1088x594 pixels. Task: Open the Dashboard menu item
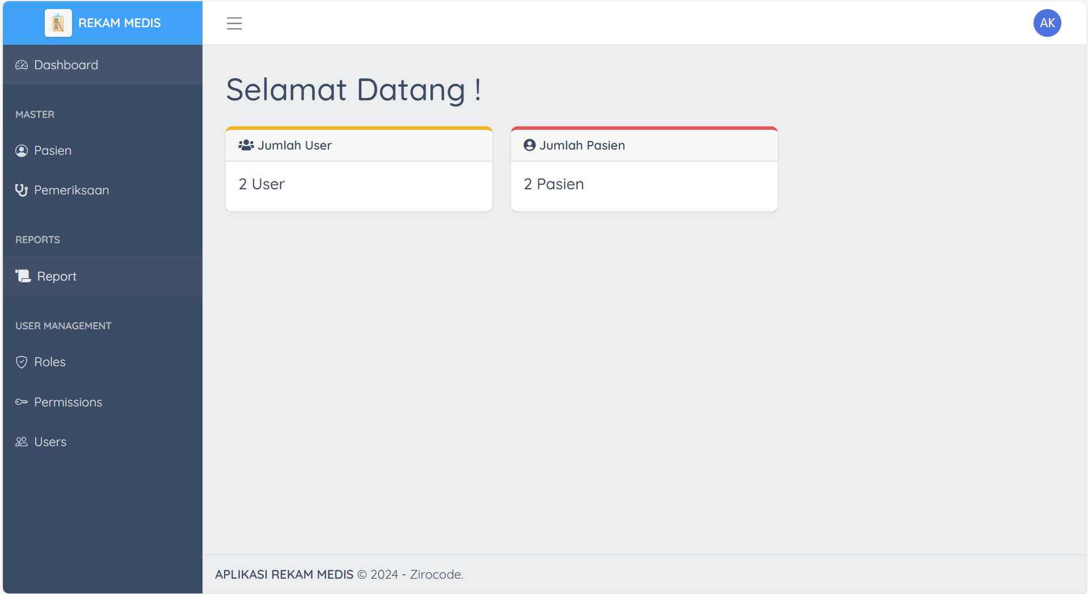coord(66,65)
